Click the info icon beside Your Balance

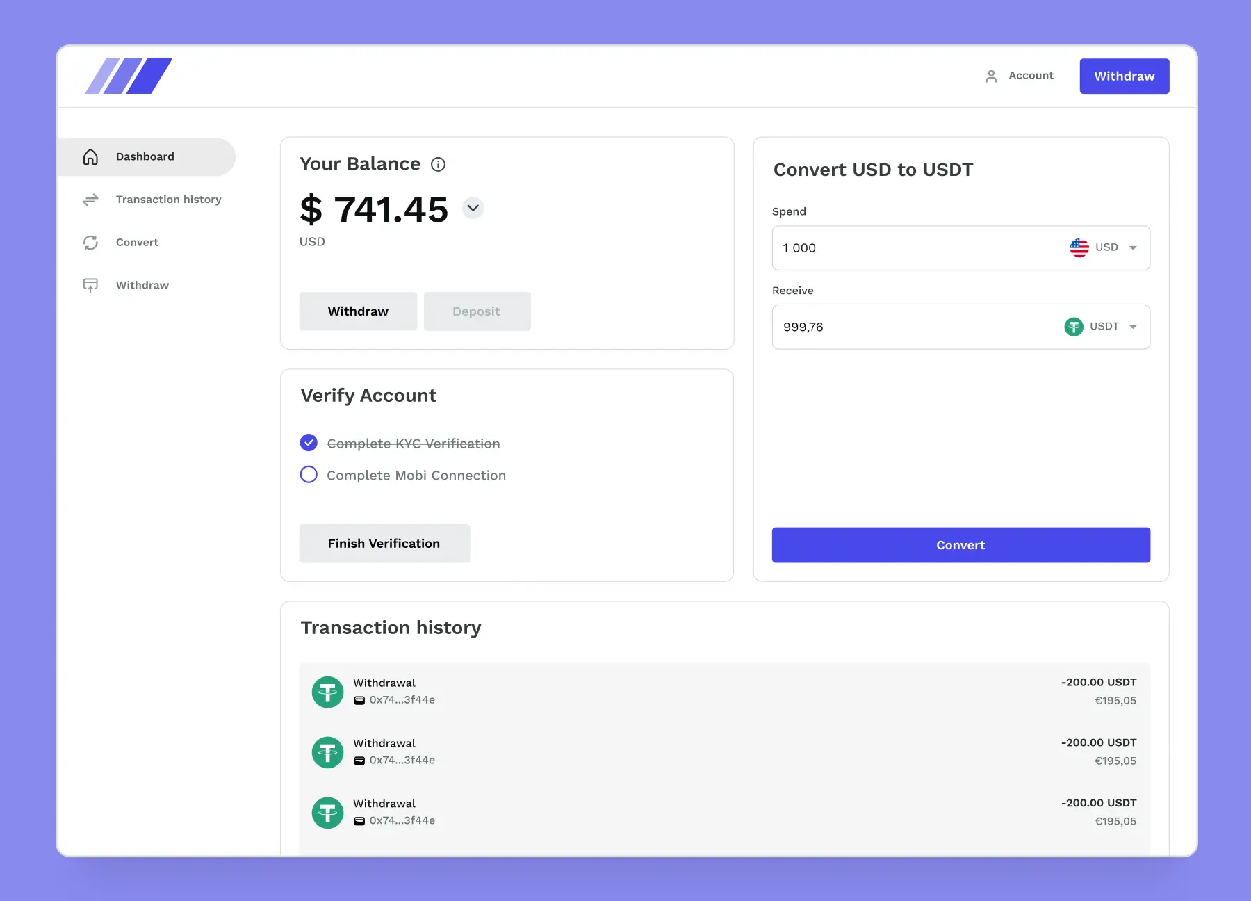click(438, 164)
